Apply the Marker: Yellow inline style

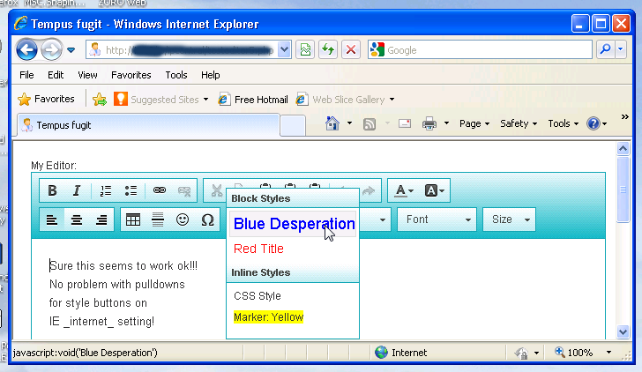pos(268,317)
